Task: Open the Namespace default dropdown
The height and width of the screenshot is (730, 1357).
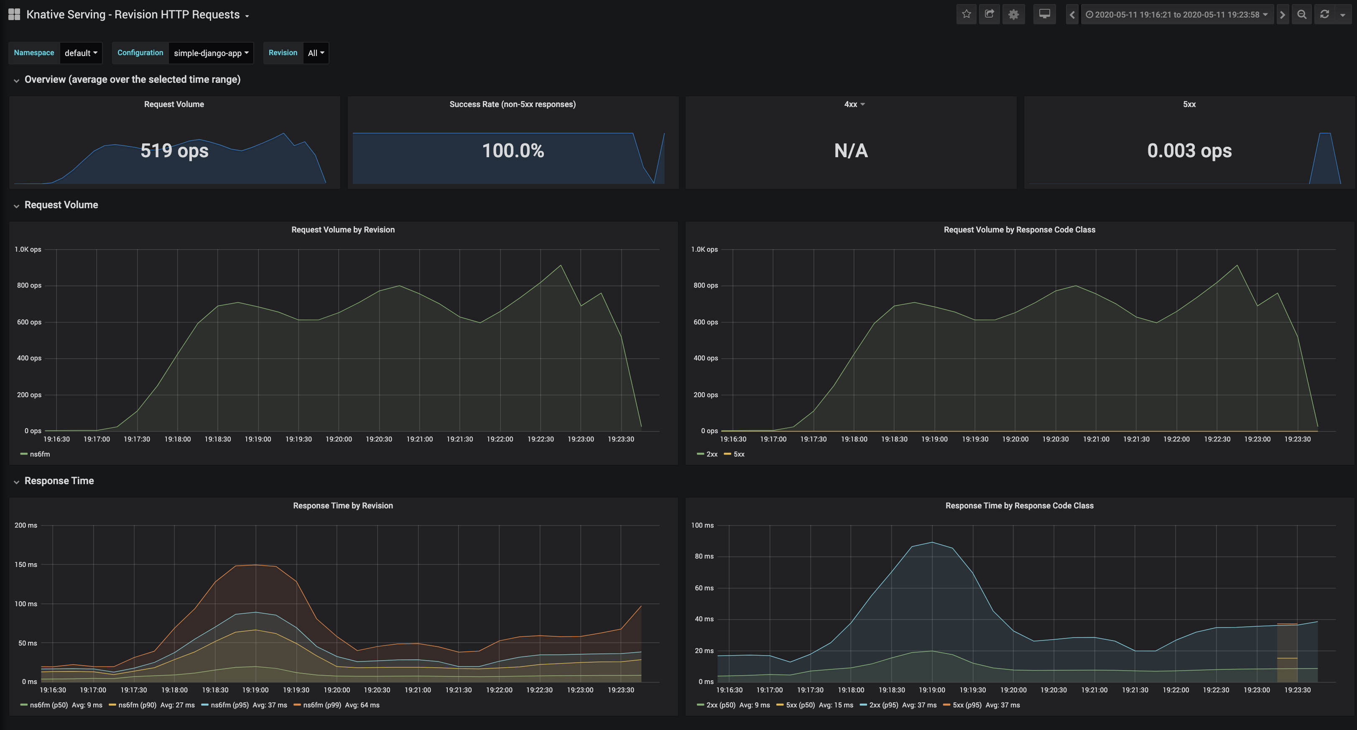Action: (x=81, y=53)
